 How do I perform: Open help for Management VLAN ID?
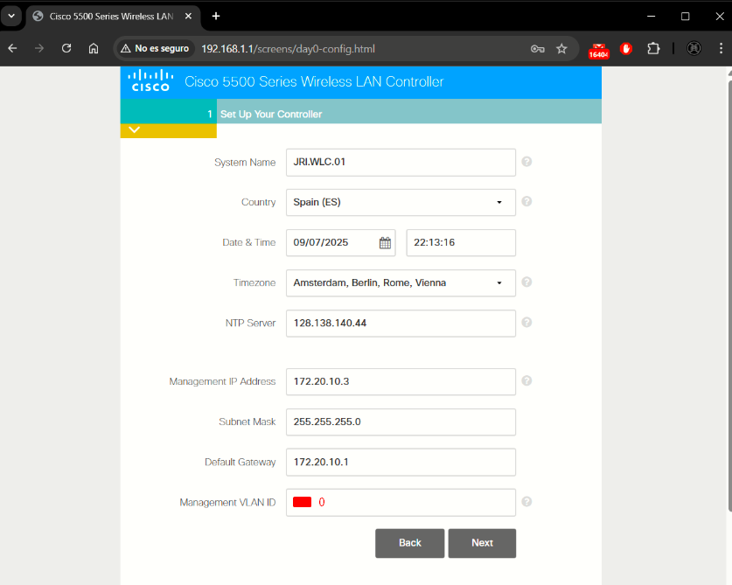click(526, 501)
